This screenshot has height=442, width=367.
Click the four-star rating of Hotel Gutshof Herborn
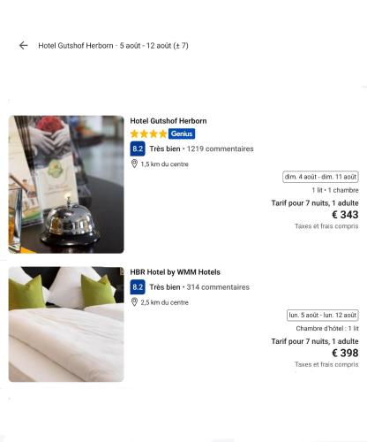tap(149, 133)
